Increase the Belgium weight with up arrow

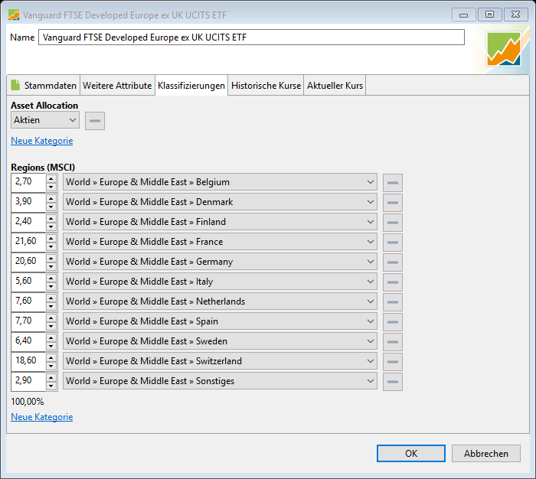[51, 178]
